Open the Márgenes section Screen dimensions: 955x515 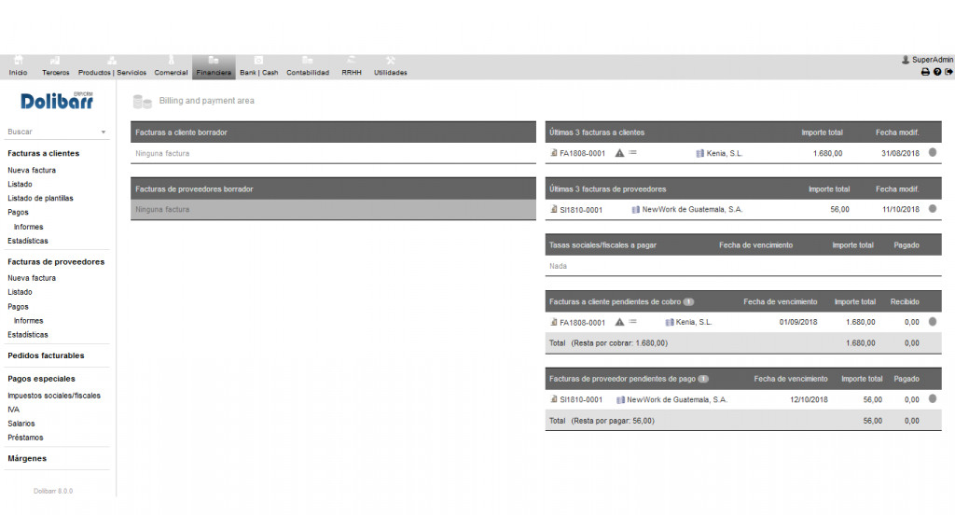(x=27, y=458)
